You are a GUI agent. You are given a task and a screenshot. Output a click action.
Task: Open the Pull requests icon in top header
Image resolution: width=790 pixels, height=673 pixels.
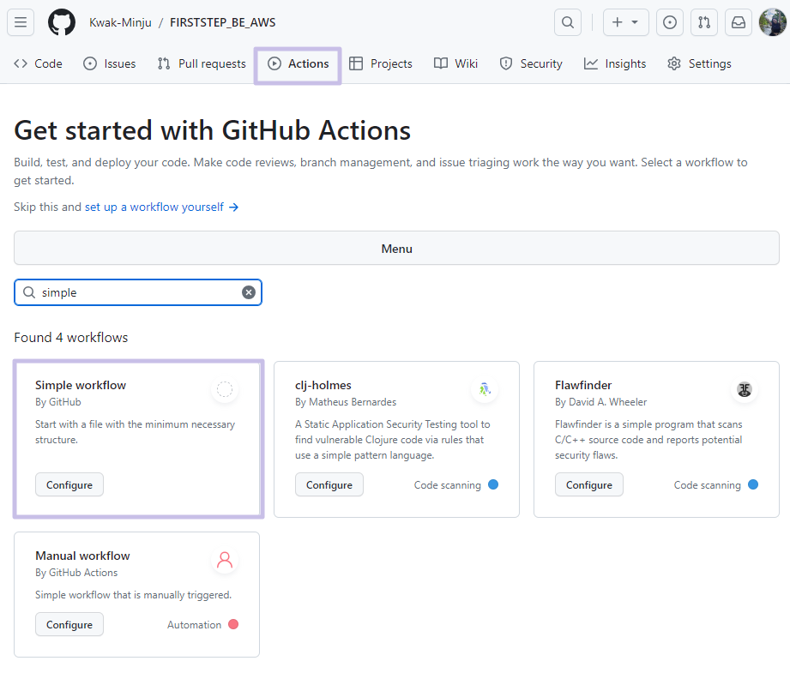point(704,22)
